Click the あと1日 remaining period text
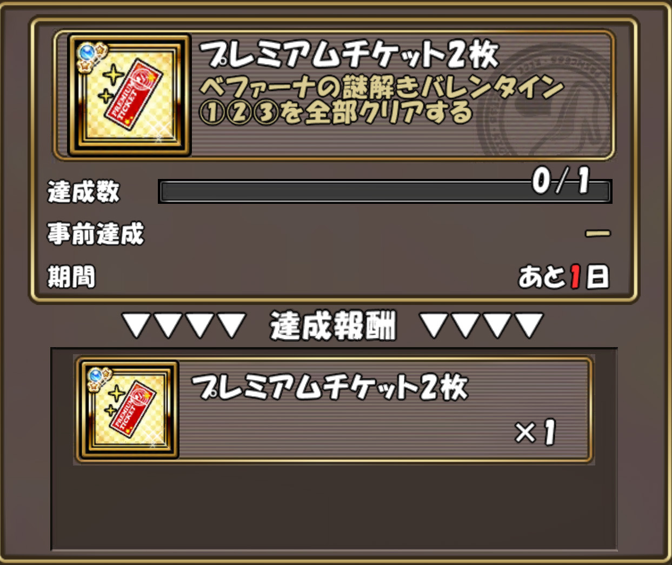672x565 pixels. tap(564, 277)
